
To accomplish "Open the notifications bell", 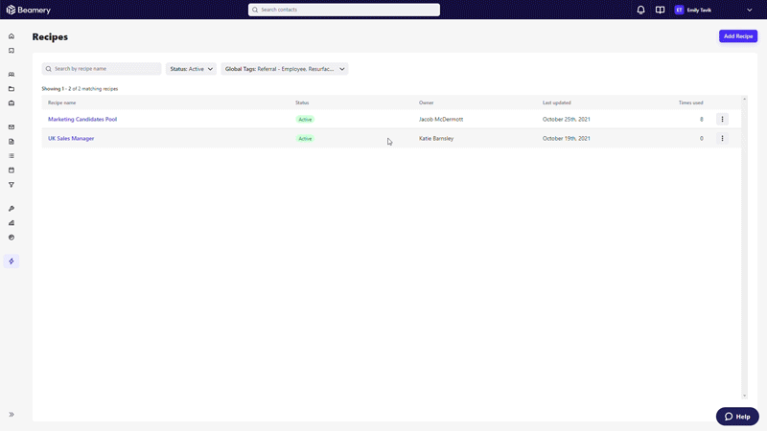I will tap(640, 10).
